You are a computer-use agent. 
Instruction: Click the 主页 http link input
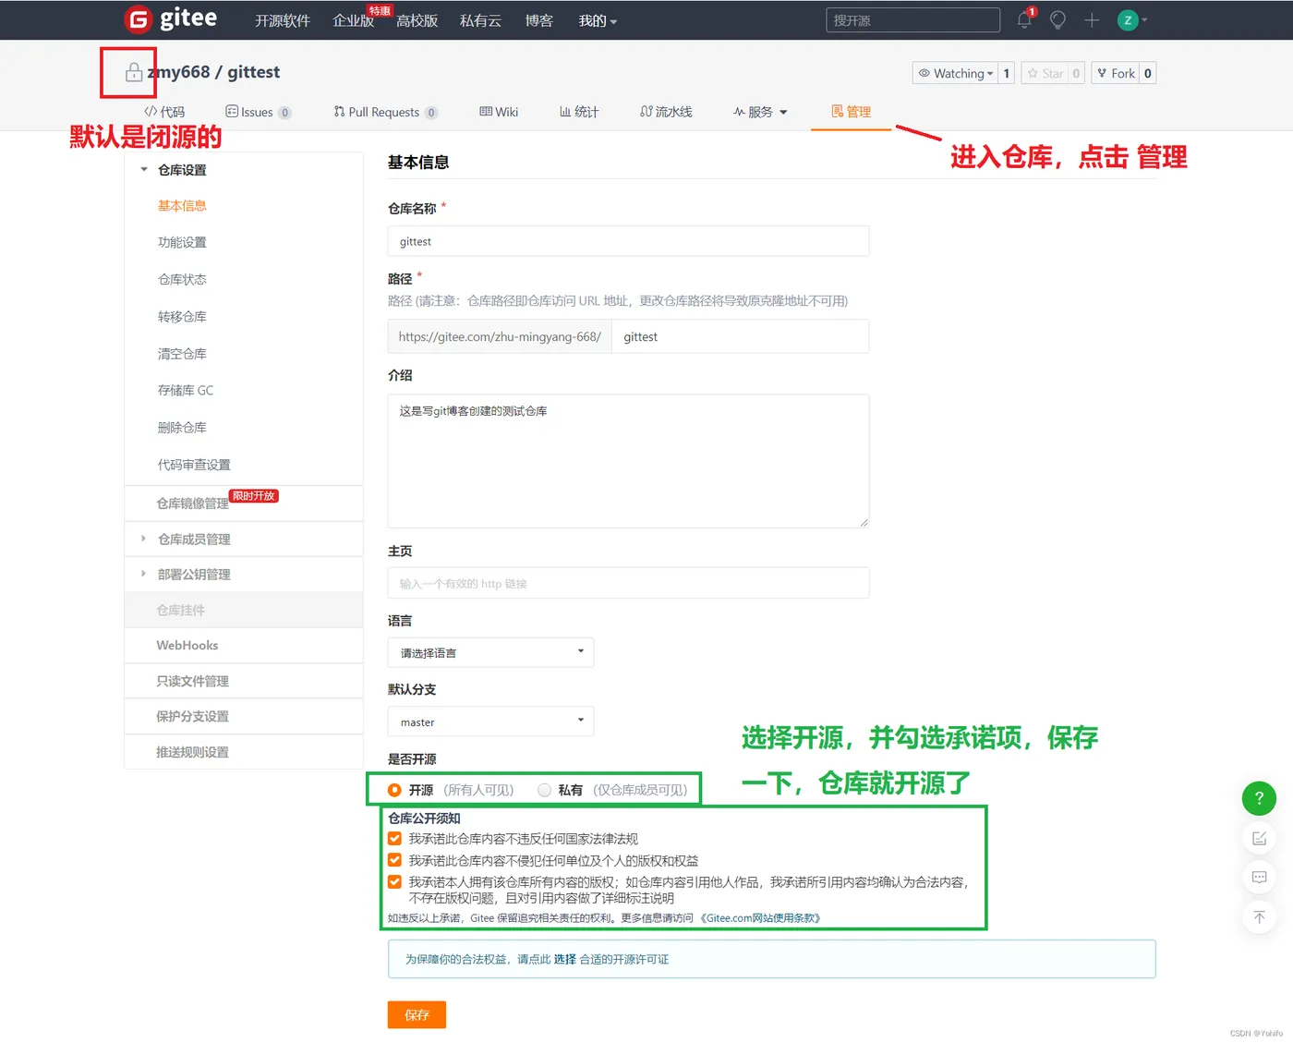pos(628,583)
